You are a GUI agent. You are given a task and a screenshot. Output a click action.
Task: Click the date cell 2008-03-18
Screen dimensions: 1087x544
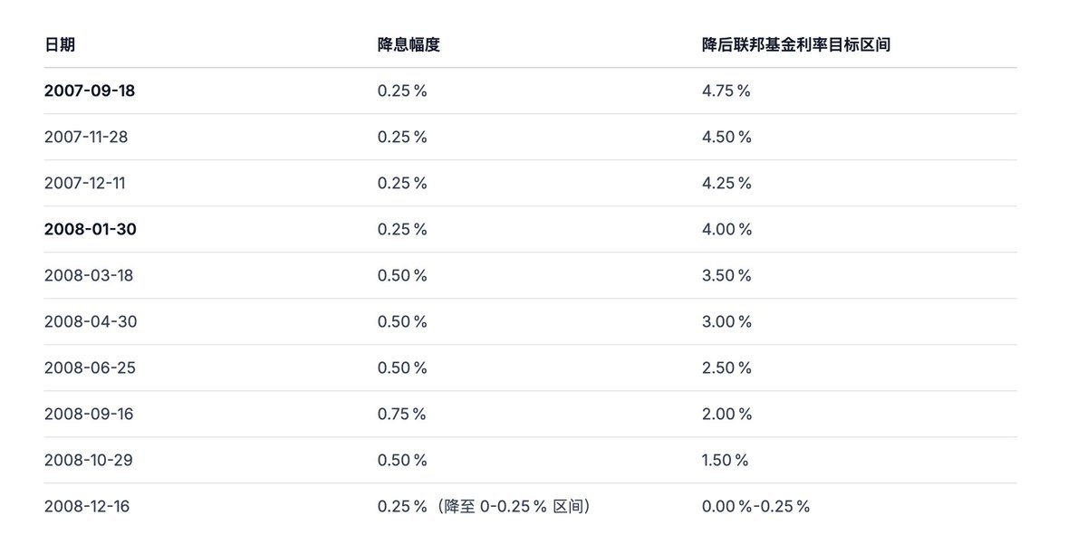[x=88, y=275]
